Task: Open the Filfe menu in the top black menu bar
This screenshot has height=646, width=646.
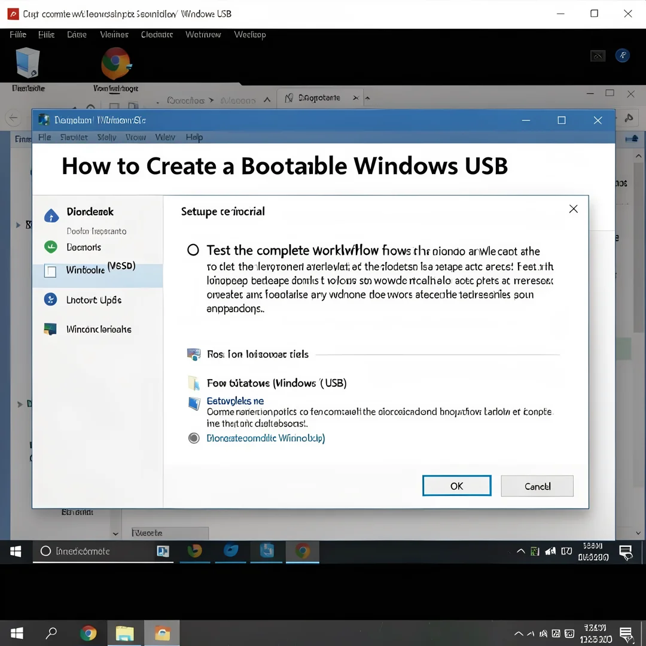Action: point(18,35)
